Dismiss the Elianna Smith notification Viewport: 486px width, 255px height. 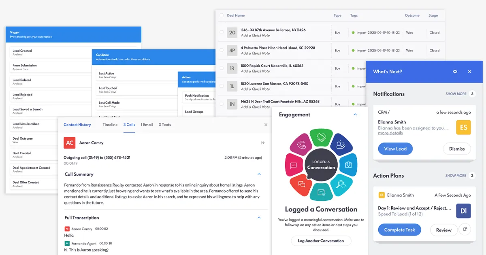click(x=457, y=149)
